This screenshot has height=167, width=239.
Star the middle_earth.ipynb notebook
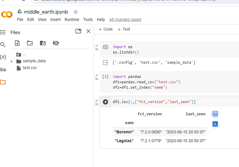click(x=76, y=12)
